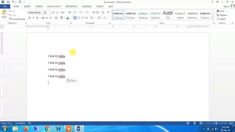Viewport: 235px width, 132px height.
Task: Apply the No Spacing style
Action: 131,15
